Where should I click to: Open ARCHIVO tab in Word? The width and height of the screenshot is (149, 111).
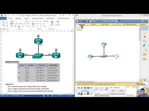pyautogui.click(x=3, y=18)
